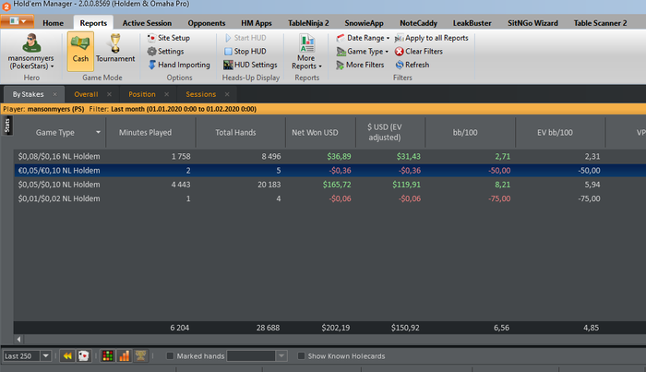The width and height of the screenshot is (646, 372).
Task: Click the trophy icon in bottom toolbar
Action: pos(140,356)
